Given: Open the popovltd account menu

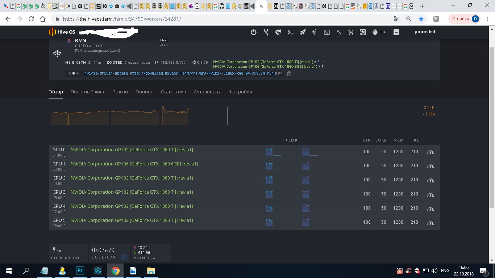Looking at the screenshot, I should point(425,32).
